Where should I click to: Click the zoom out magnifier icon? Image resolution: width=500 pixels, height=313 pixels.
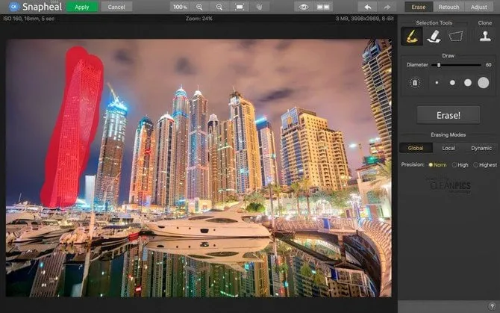[219, 7]
